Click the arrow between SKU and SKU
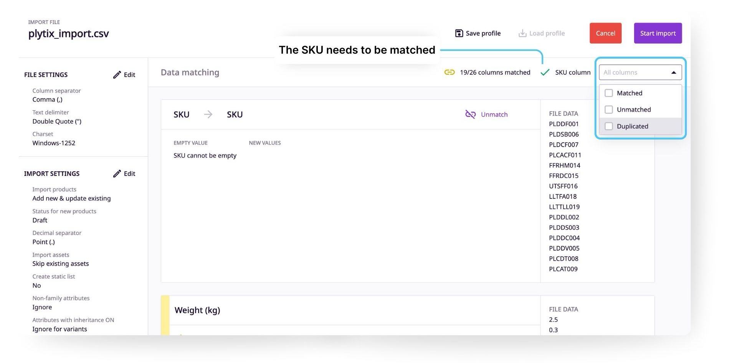 (x=208, y=114)
